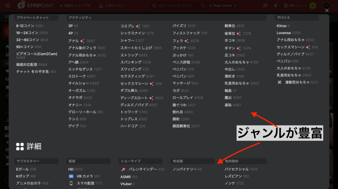Expand the 44 コイン balance dropdown

pos(295,6)
